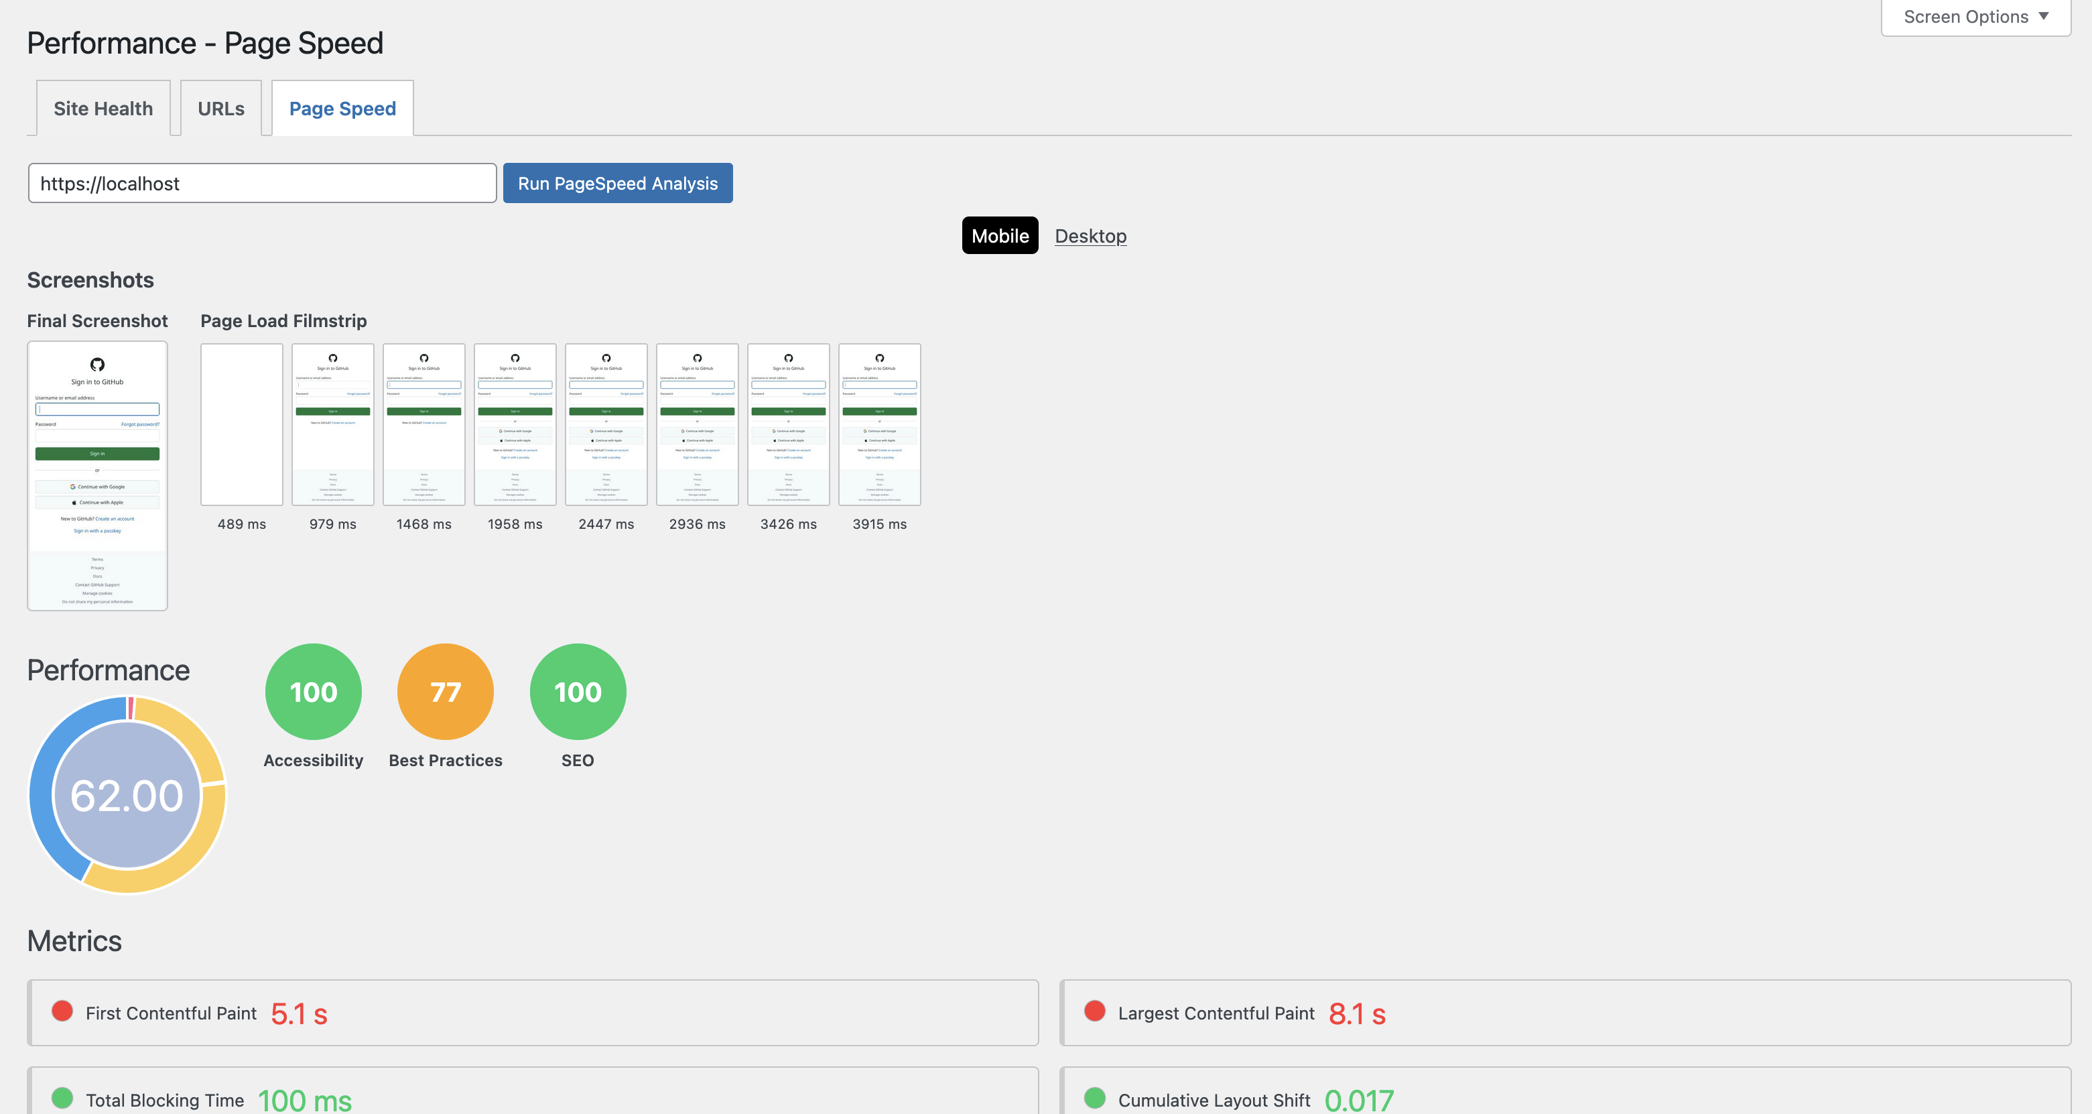Select the Page Speed tab
Screen dimensions: 2092x1114
pyautogui.click(x=342, y=108)
